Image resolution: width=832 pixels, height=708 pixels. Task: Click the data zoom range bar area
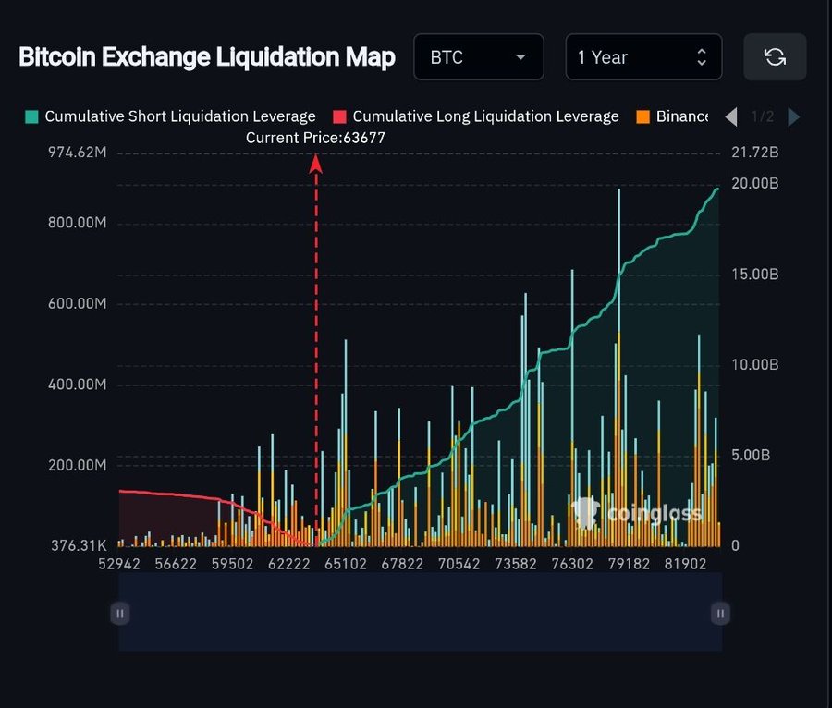[x=421, y=612]
